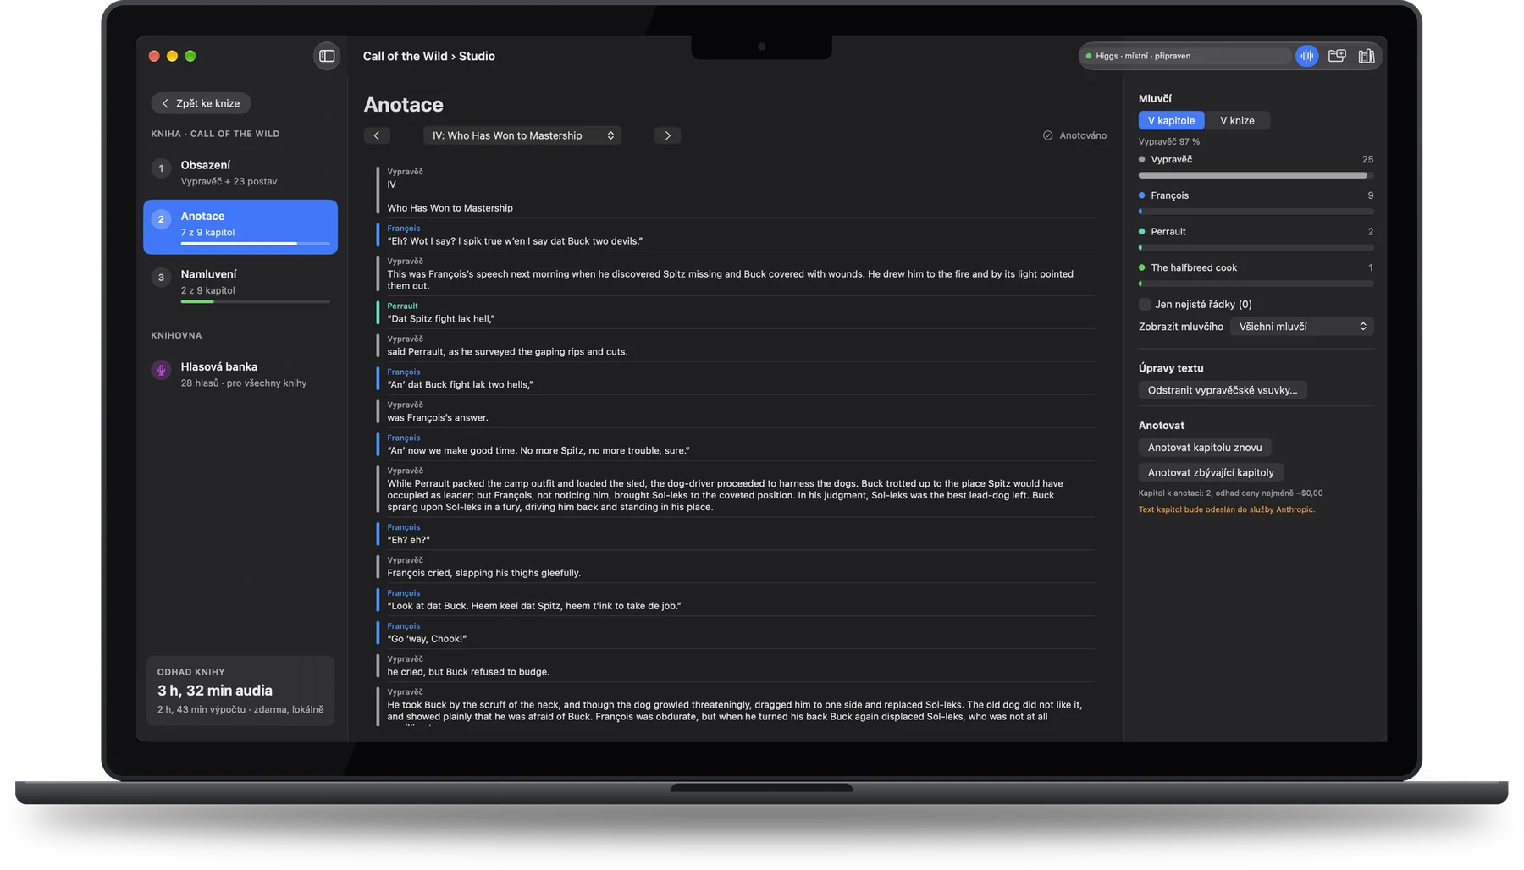Click 'Anotovat zbývající kapitoly' button
The width and height of the screenshot is (1524, 870).
click(x=1211, y=473)
